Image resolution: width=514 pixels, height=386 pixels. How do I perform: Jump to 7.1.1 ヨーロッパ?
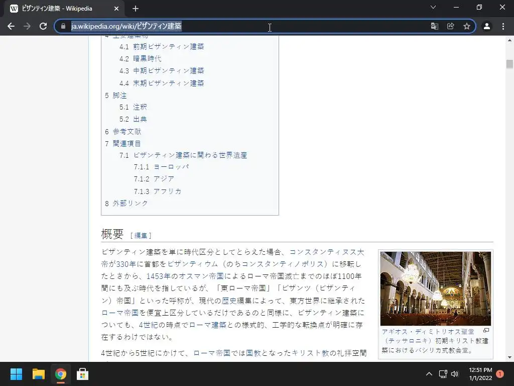tap(161, 167)
